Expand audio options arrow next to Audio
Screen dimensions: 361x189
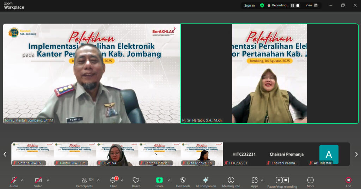coord(22,180)
